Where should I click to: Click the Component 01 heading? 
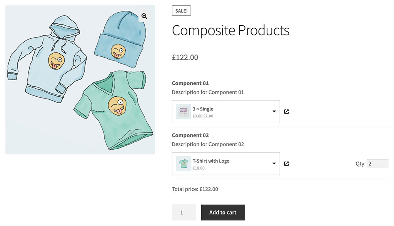190,83
